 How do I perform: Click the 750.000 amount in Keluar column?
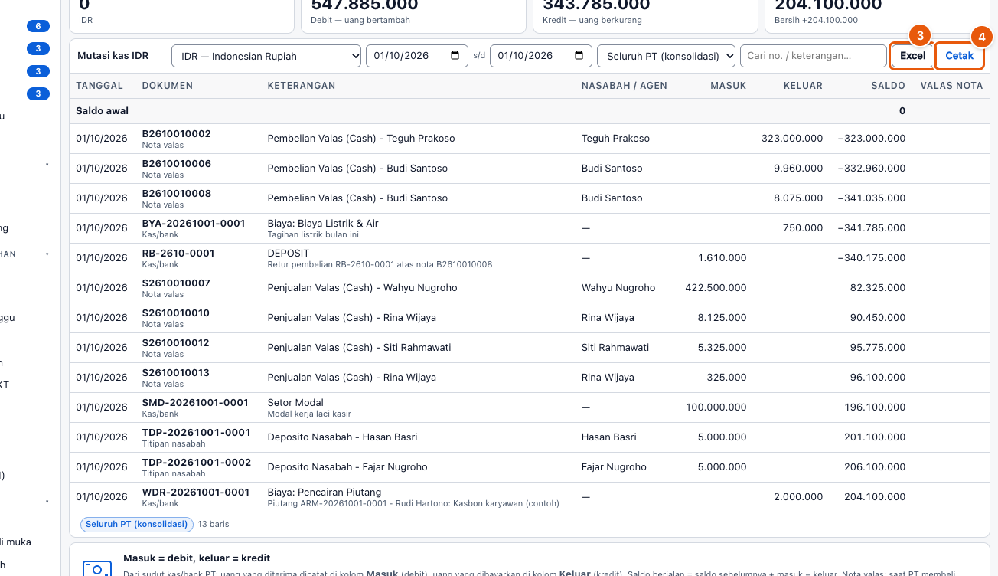(803, 228)
